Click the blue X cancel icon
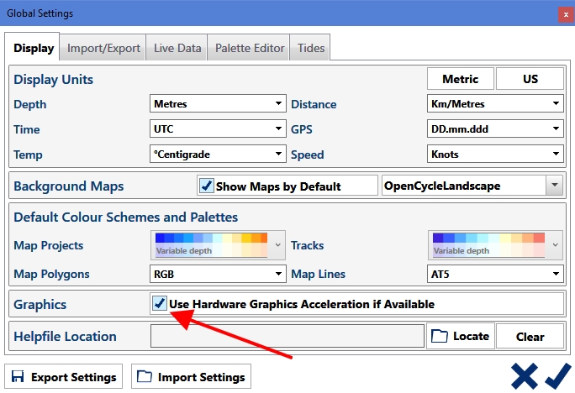The image size is (575, 393). click(x=524, y=375)
